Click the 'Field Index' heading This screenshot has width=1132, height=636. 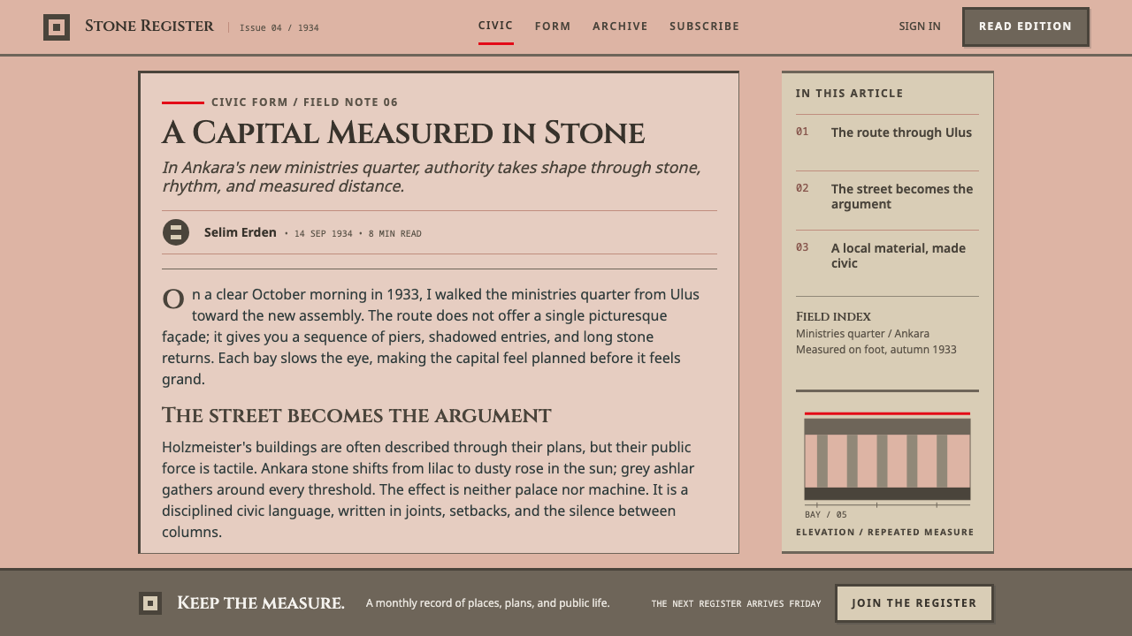(x=833, y=316)
